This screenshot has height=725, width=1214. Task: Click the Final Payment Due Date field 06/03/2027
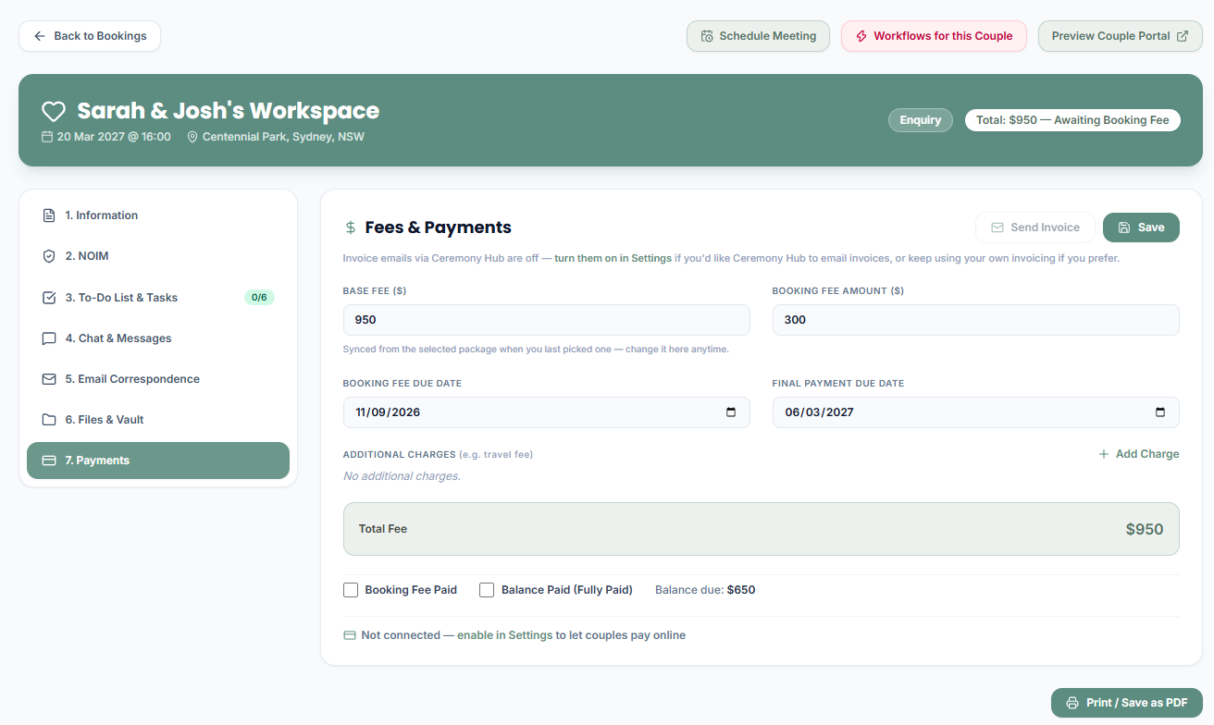[x=976, y=412]
